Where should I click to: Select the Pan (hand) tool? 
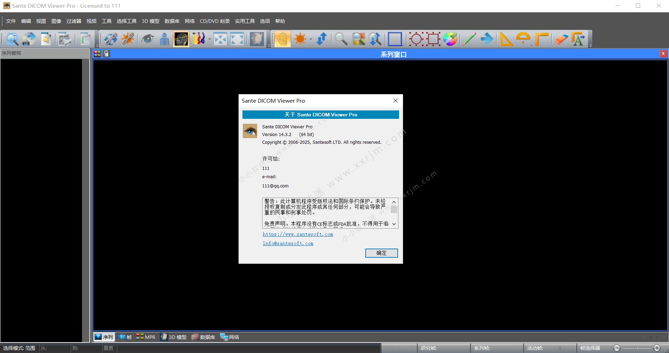pos(282,39)
